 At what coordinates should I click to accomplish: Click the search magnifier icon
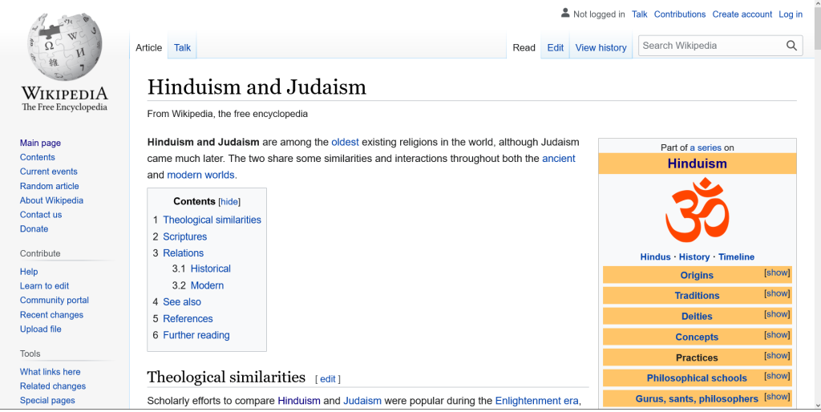click(x=791, y=46)
